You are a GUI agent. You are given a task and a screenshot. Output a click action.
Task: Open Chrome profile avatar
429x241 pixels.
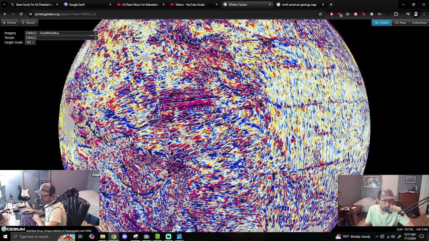[x=416, y=14]
